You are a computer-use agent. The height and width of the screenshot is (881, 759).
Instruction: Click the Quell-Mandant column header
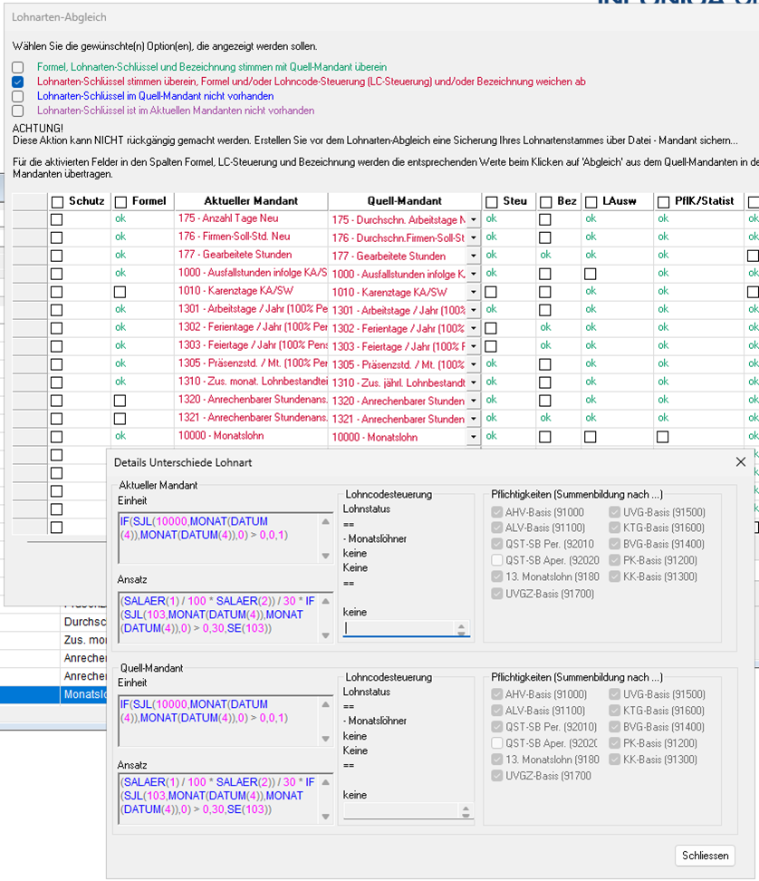tap(404, 201)
